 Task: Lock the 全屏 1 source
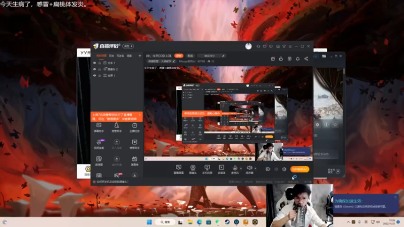click(99, 75)
